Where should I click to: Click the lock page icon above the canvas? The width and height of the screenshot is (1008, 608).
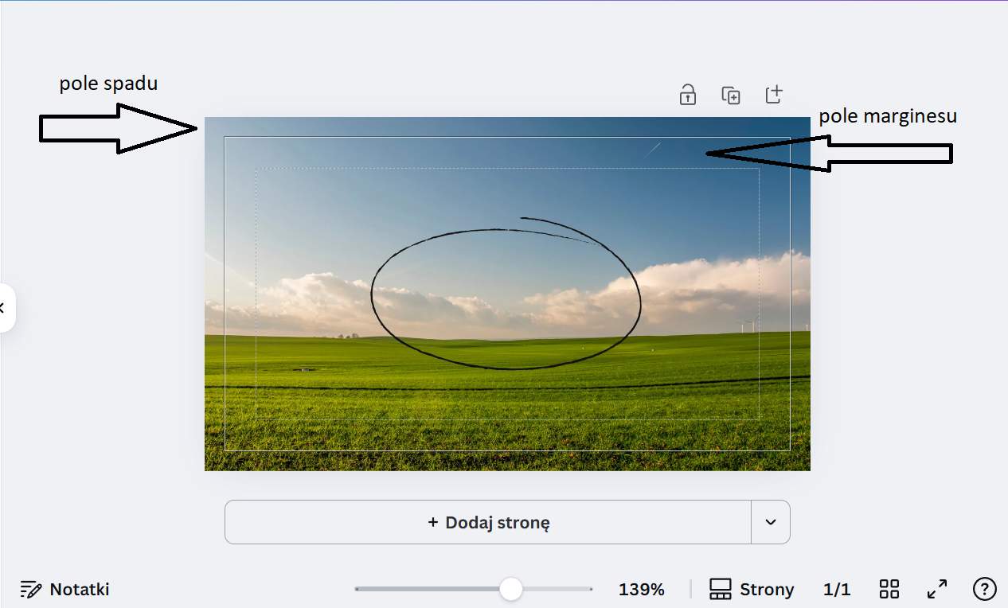tap(687, 95)
